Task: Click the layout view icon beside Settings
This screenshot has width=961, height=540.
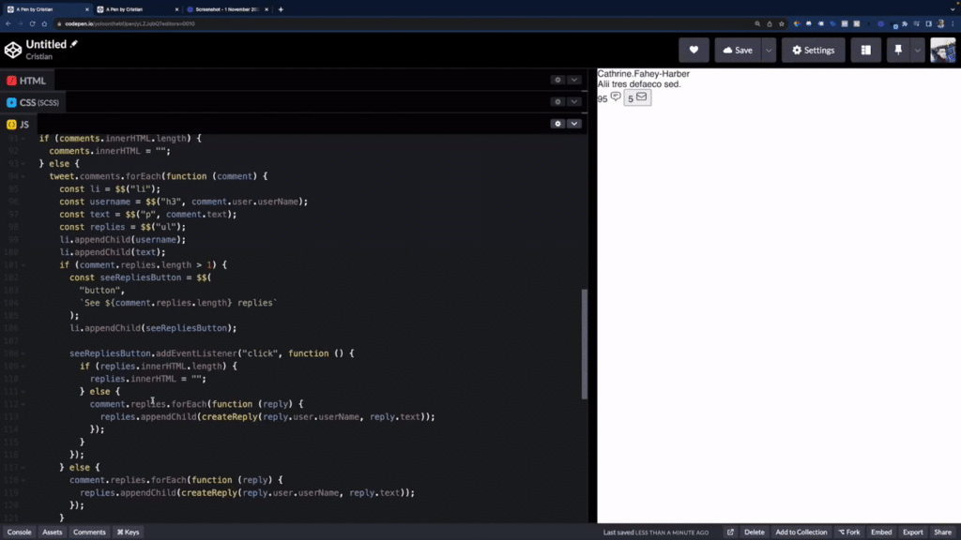Action: (864, 50)
